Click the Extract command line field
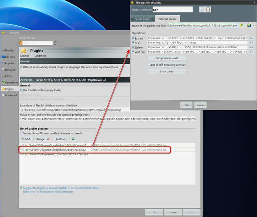The width and height of the screenshot is (257, 217). 197,38
